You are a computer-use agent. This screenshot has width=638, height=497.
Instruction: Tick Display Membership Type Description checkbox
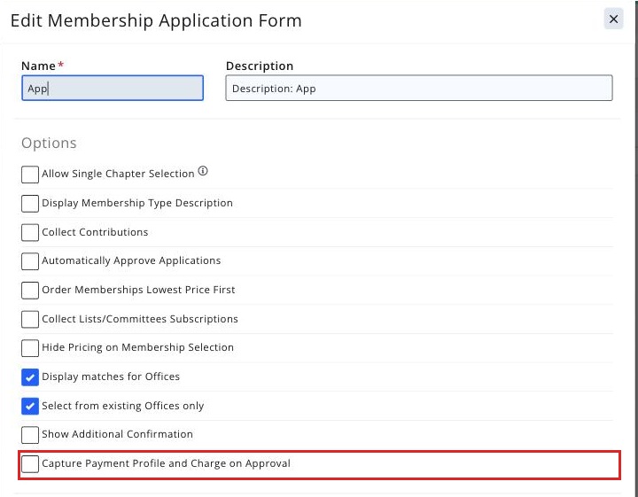tap(30, 204)
